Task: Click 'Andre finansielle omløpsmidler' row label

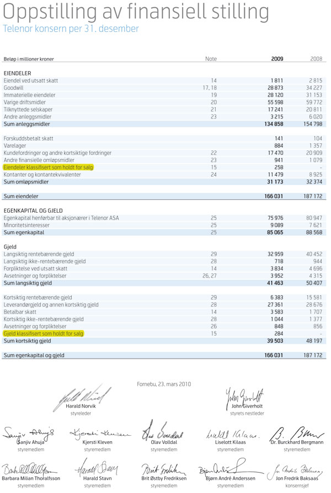Action: 39,160
